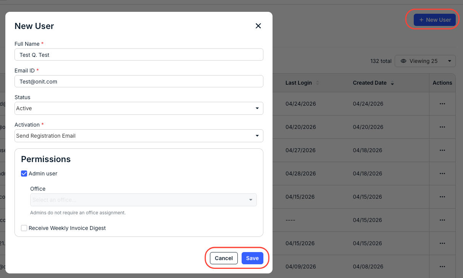Close the New User dialog with X
This screenshot has width=463, height=278.
(258, 26)
